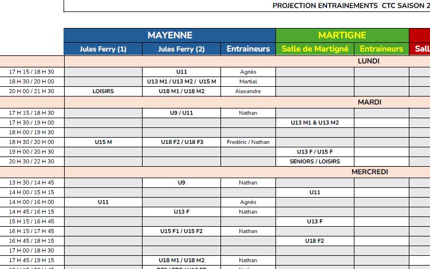Viewport: 430px width, 269px height.
Task: Click the green MARTIGNE header cell
Action: click(x=342, y=35)
